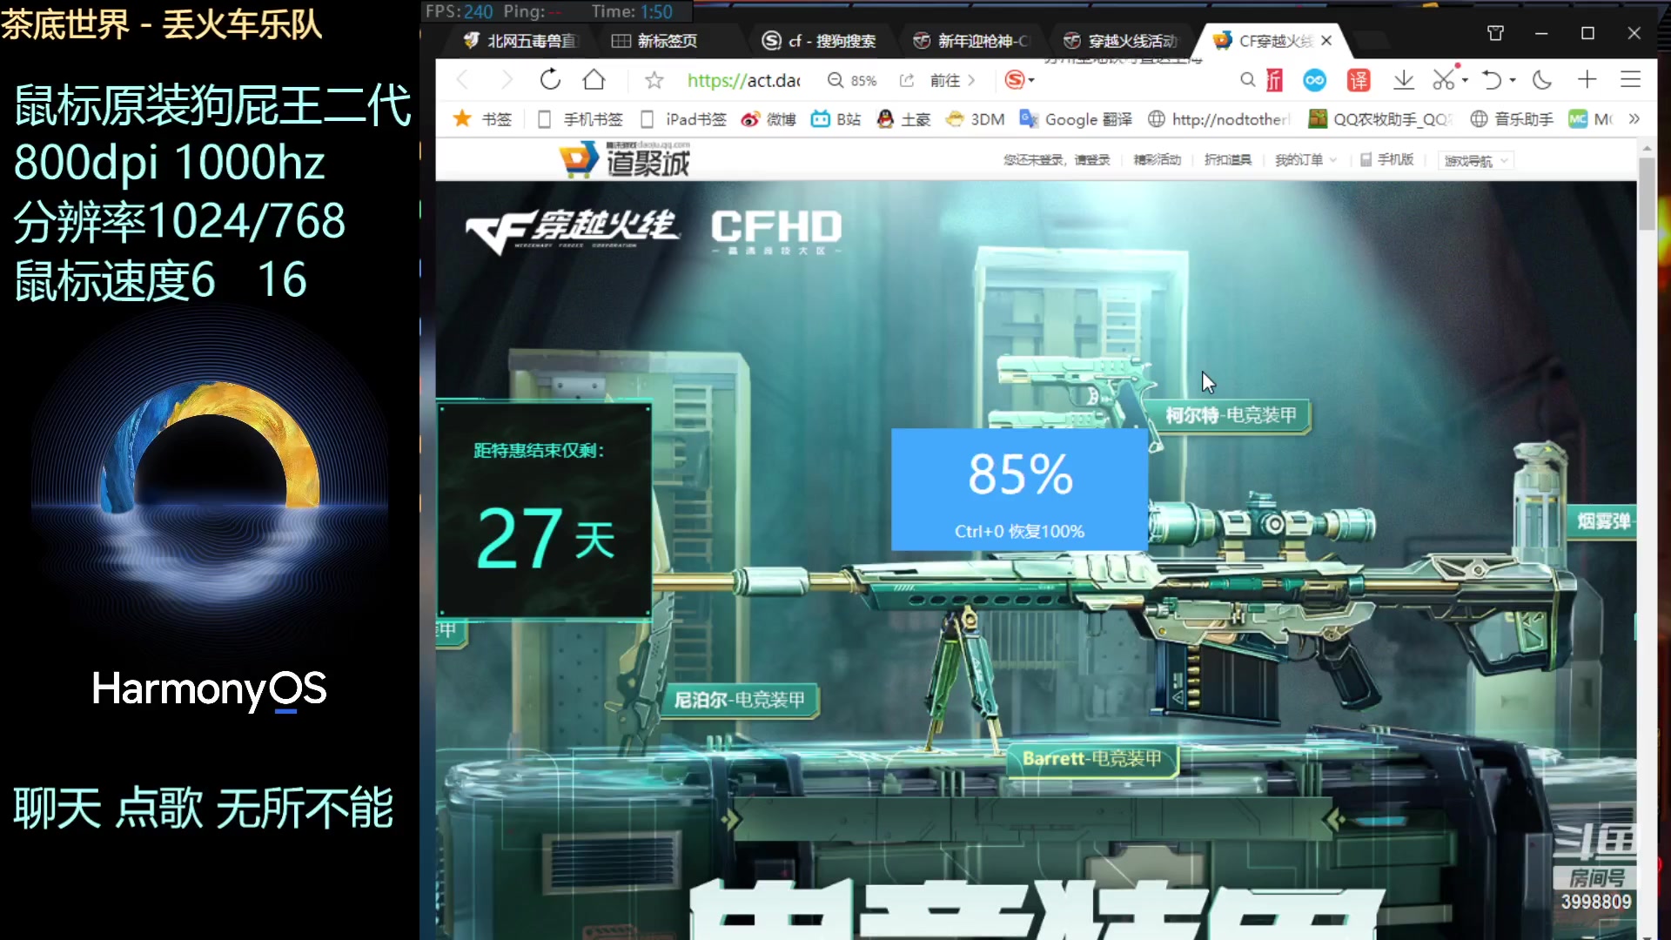The image size is (1671, 940).
Task: Open the 手机书签 bookmark folder
Action: (580, 119)
